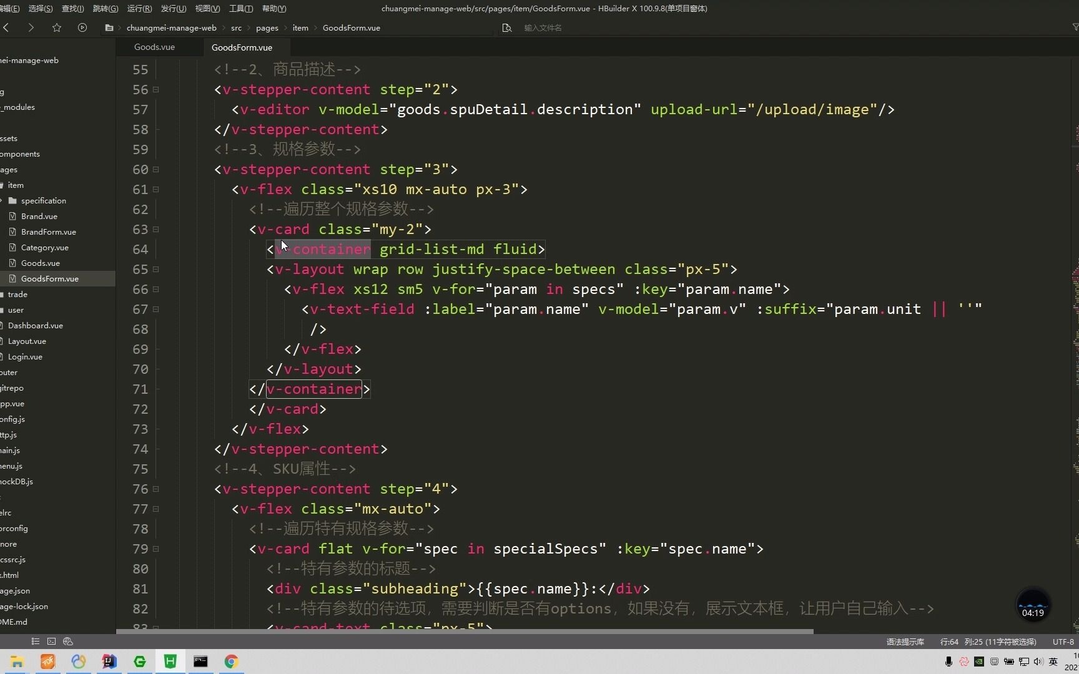Open Dashboard.vue in file tree
The image size is (1079, 674).
pos(35,326)
